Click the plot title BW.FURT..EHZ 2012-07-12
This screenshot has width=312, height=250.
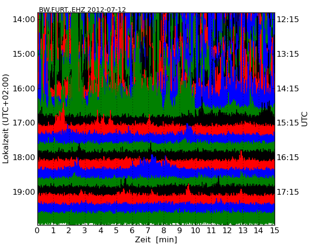[82, 10]
